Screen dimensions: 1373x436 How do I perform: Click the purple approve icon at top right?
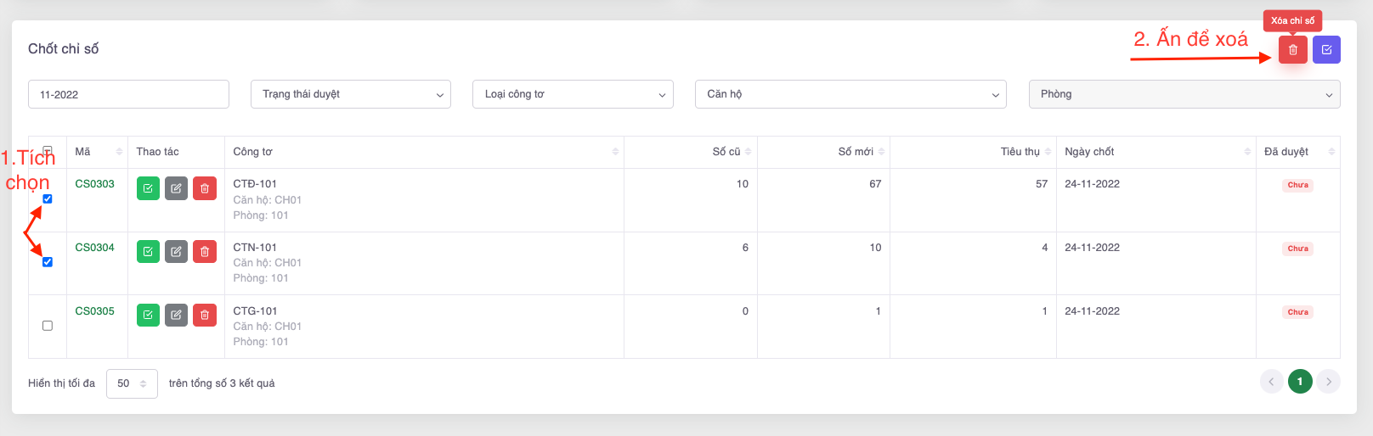point(1326,50)
